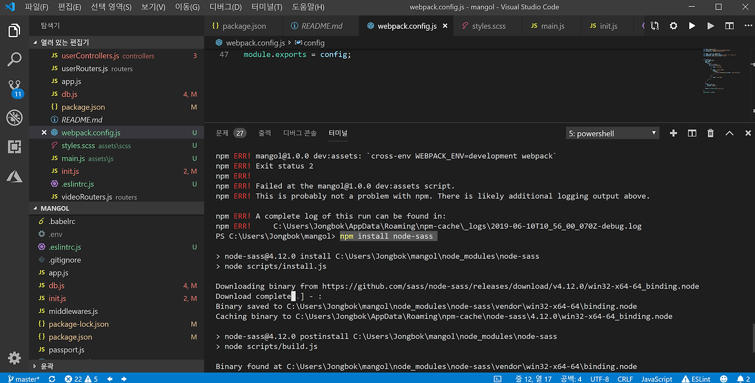Viewport: 755px width, 383px height.
Task: Open passport.js in MANGOL tree
Action: click(x=117, y=349)
